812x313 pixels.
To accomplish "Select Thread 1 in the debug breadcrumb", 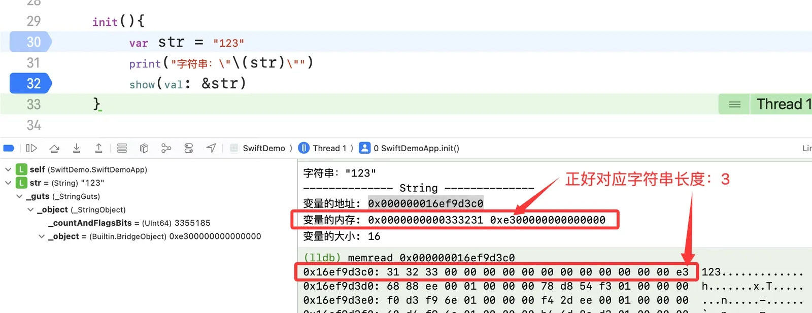I will (329, 148).
